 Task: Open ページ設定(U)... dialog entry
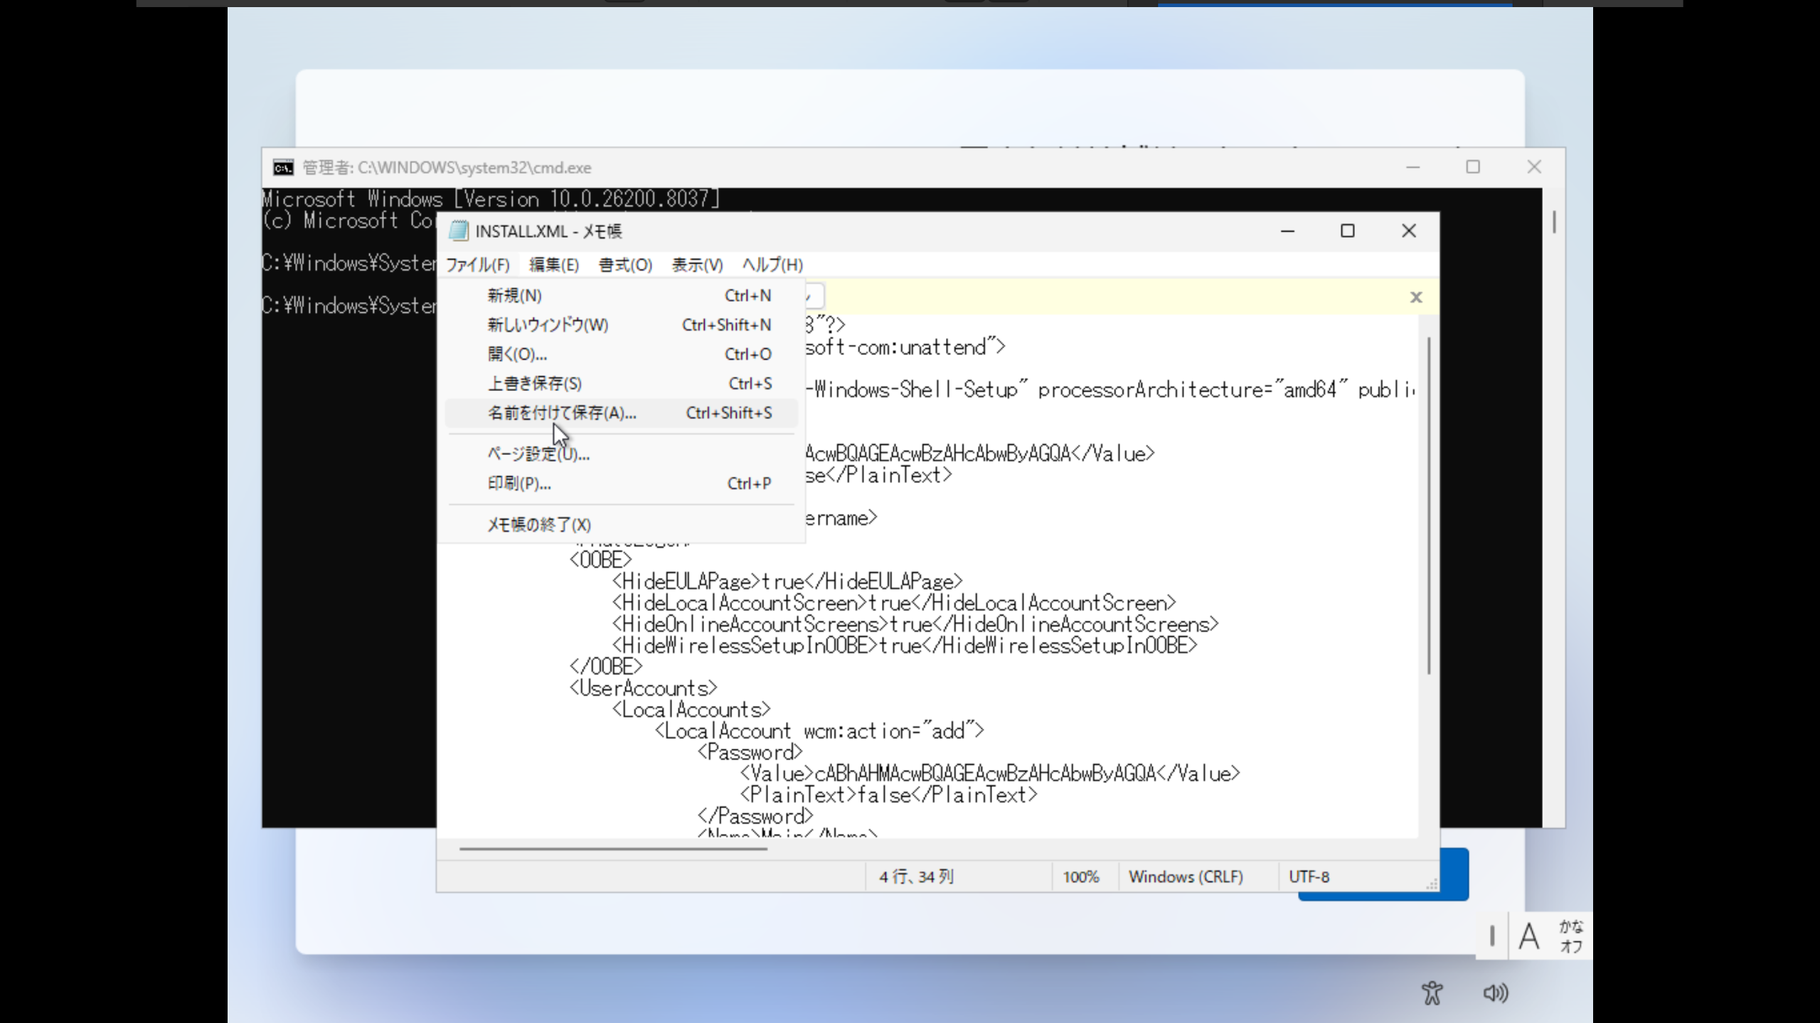click(x=621, y=454)
